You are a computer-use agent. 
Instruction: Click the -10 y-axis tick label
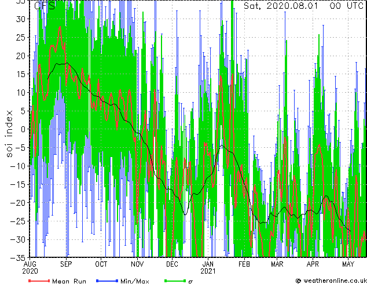point(18,166)
